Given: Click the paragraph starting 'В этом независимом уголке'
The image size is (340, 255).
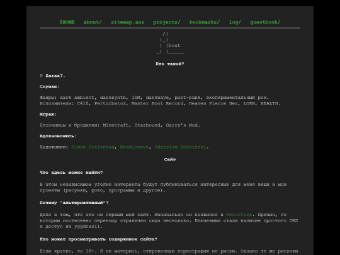Looking at the screenshot, I should (x=163, y=188).
